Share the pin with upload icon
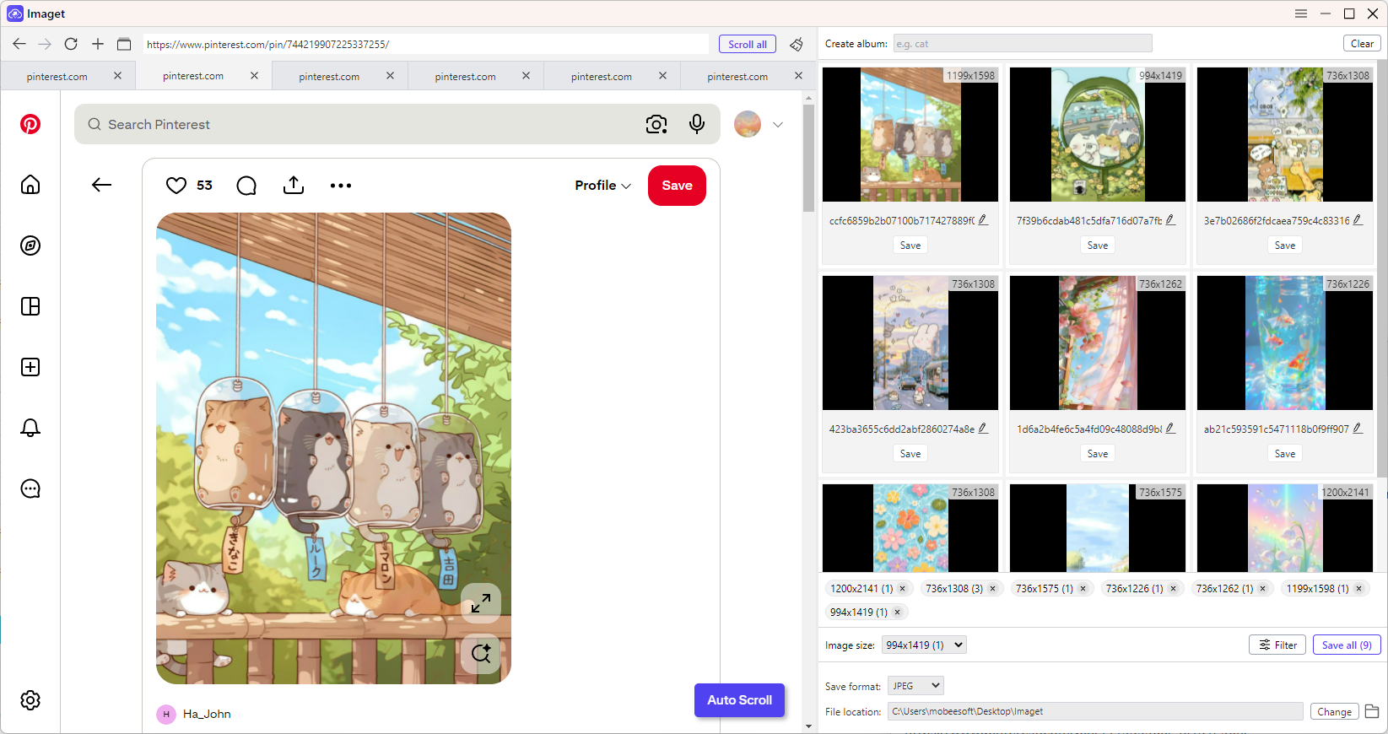 click(294, 185)
